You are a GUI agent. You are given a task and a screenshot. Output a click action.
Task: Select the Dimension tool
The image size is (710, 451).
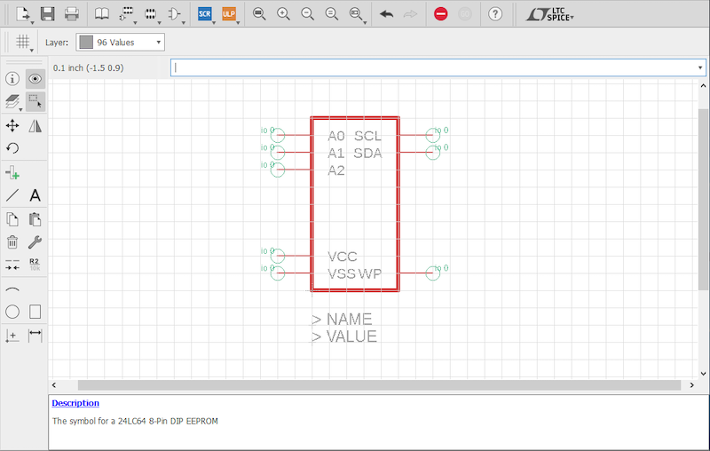(35, 336)
